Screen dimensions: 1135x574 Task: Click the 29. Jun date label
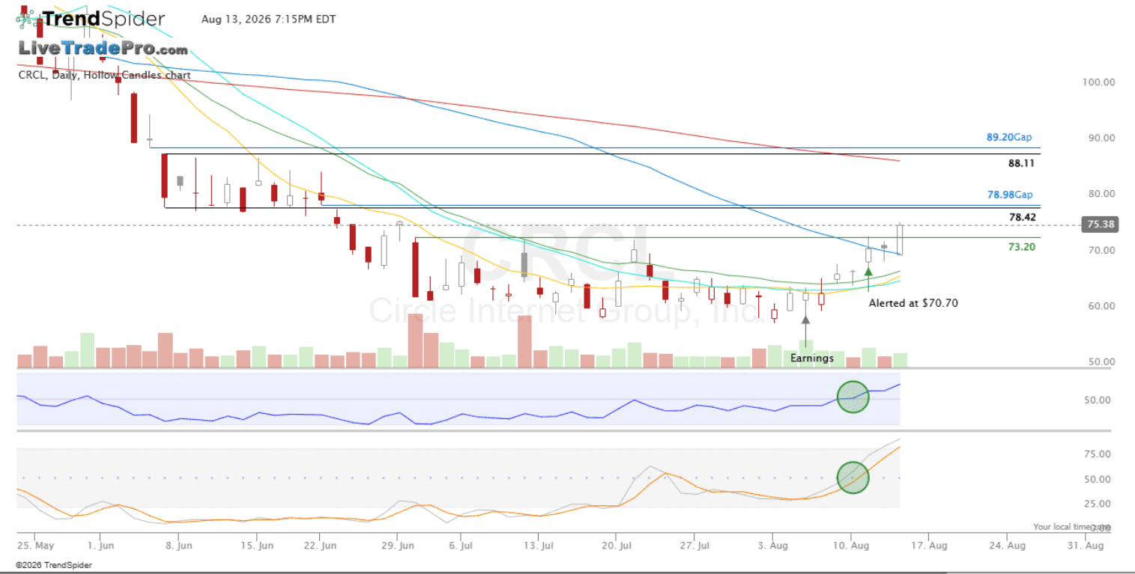398,547
